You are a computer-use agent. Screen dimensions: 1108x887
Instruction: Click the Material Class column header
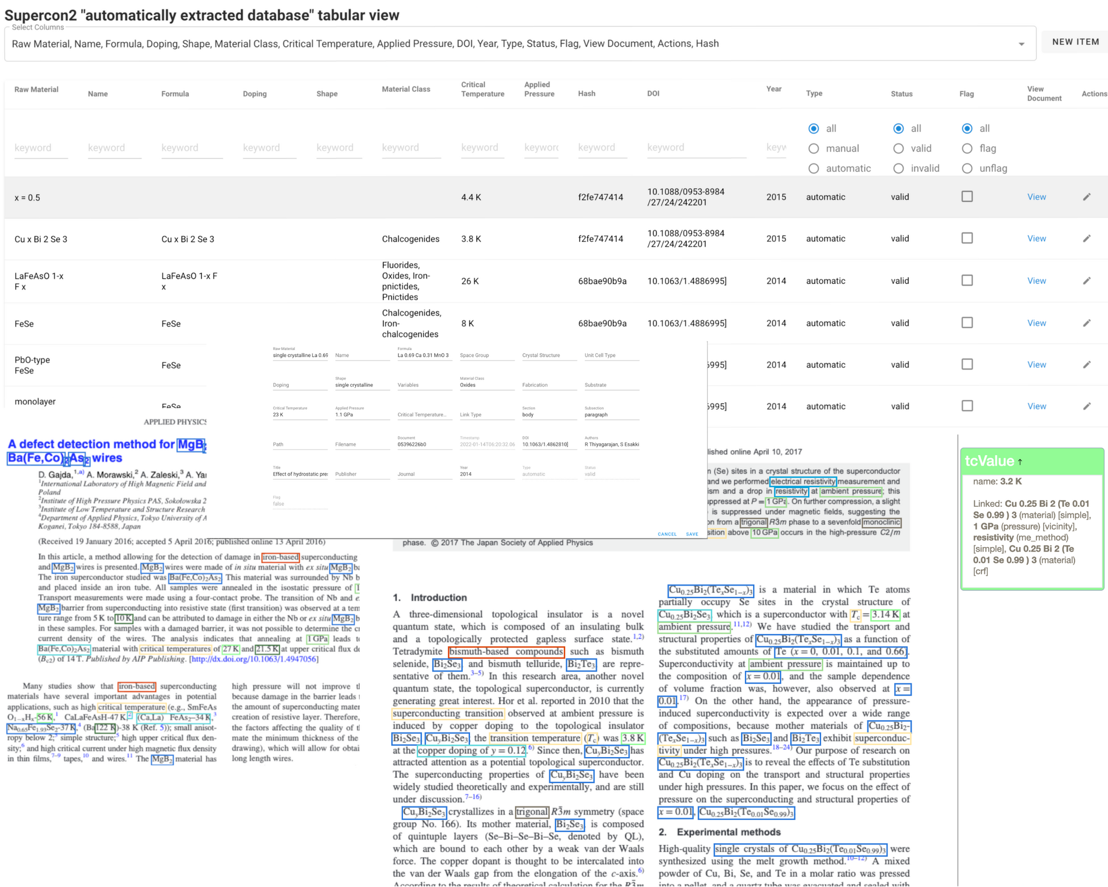pos(406,89)
